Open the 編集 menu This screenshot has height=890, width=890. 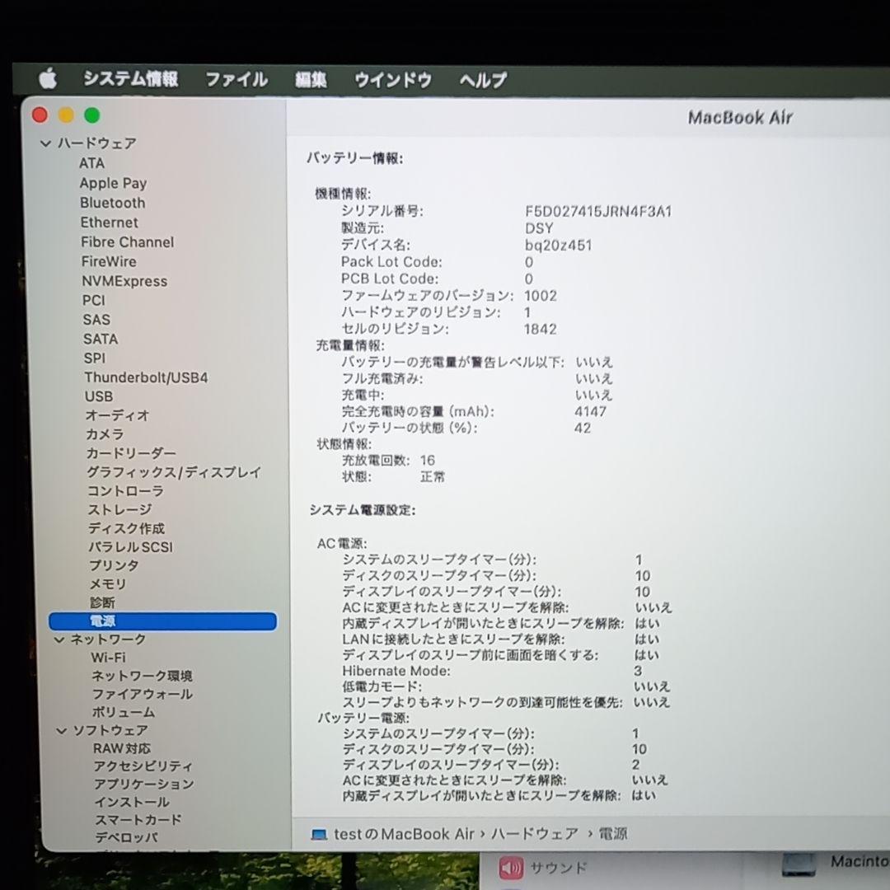pyautogui.click(x=311, y=80)
